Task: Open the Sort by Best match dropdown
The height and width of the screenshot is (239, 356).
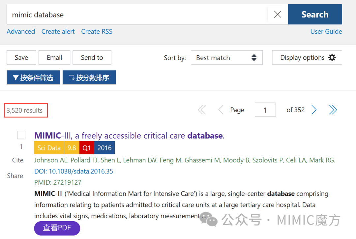Action: click(x=226, y=57)
